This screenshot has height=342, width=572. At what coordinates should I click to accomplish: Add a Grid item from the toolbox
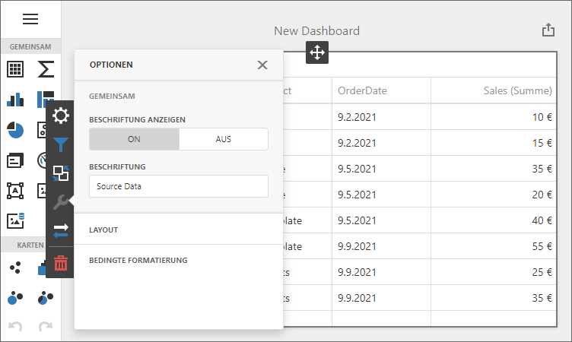click(15, 69)
